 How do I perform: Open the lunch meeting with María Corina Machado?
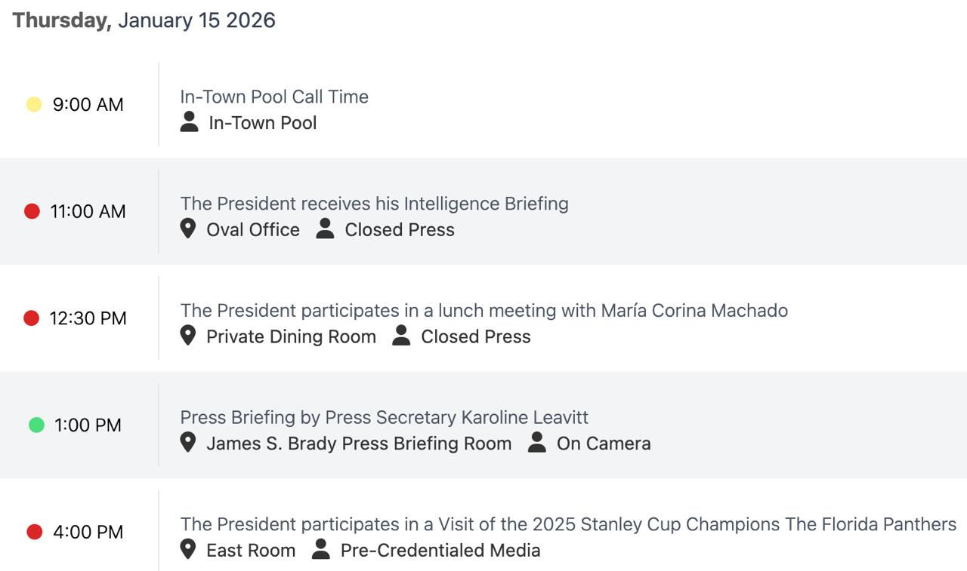(483, 310)
